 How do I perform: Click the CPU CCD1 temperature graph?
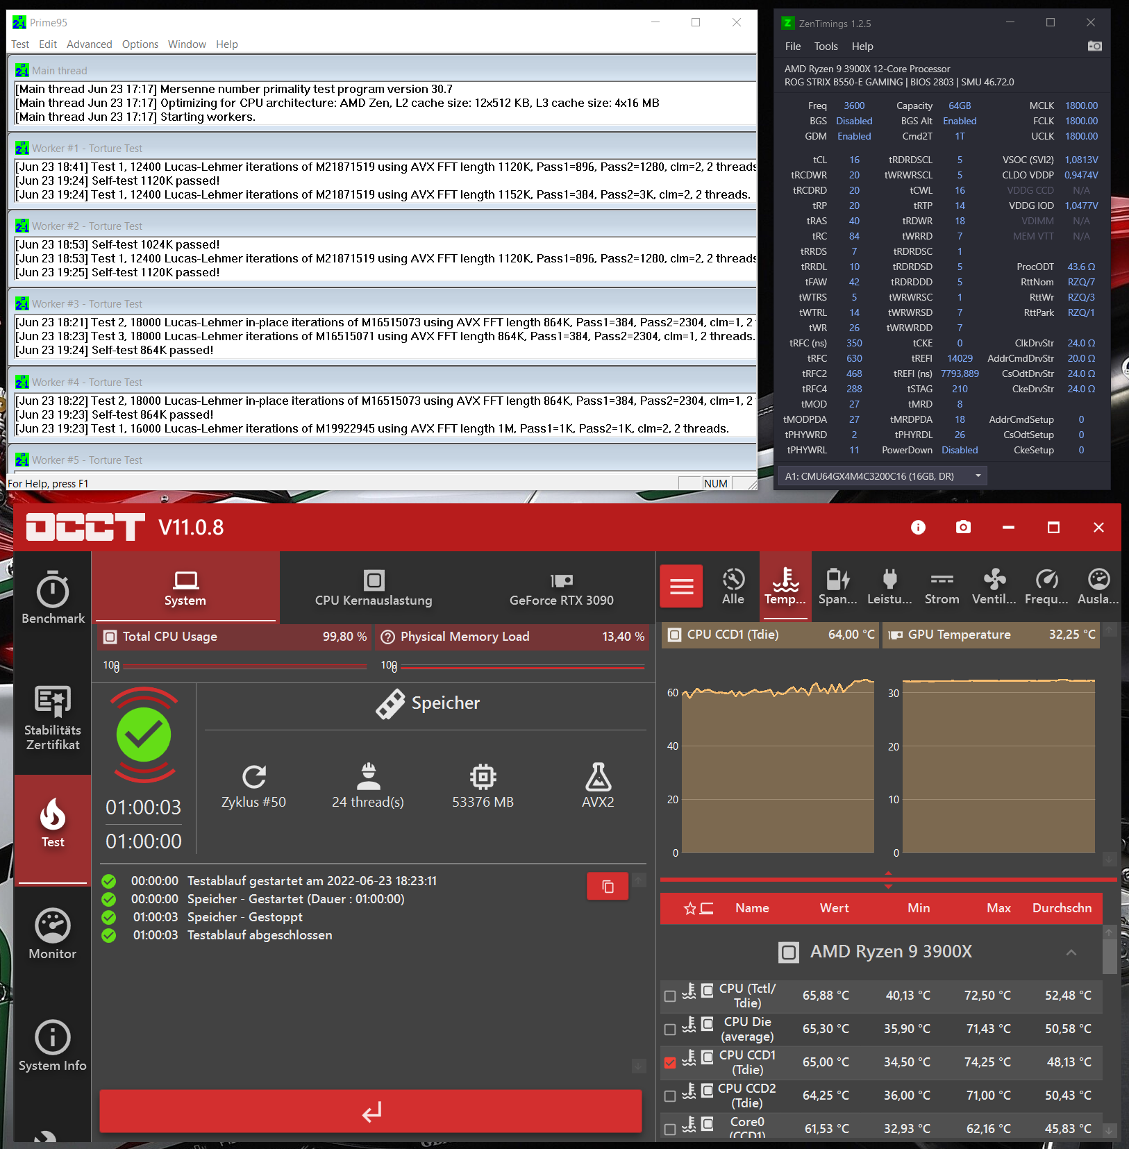coord(778,767)
